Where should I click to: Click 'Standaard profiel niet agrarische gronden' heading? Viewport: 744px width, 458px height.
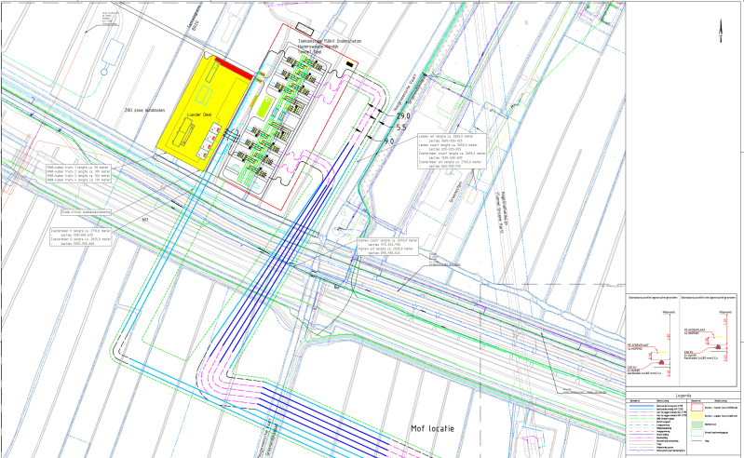click(707, 298)
